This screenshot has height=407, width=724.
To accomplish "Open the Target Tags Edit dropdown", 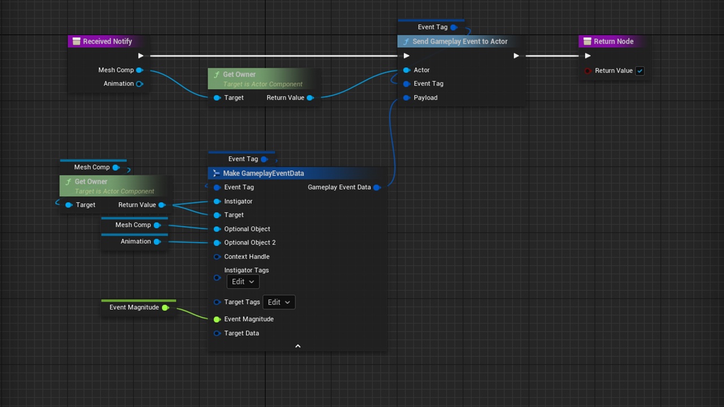I will [x=279, y=302].
